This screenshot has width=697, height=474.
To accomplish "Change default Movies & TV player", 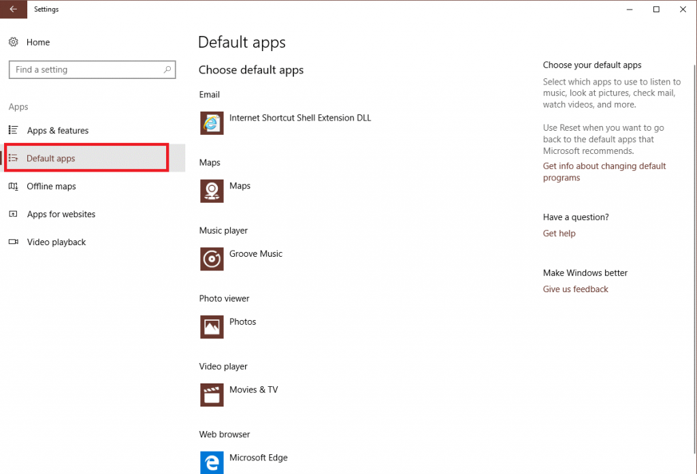I will point(253,390).
